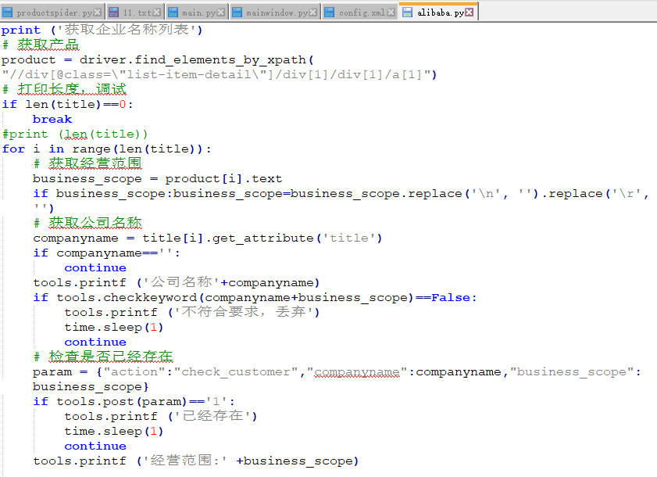Screen dimensions: 657x477
Task: Click the file icon on config.xml tab
Action: [329, 13]
